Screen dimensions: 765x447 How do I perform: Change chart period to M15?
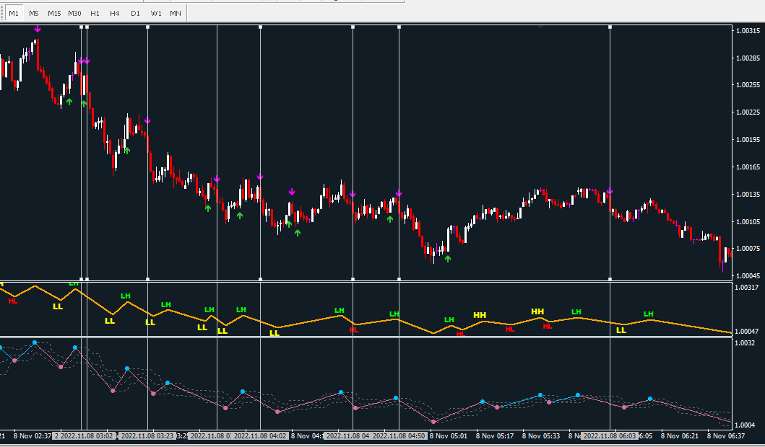pyautogui.click(x=54, y=13)
